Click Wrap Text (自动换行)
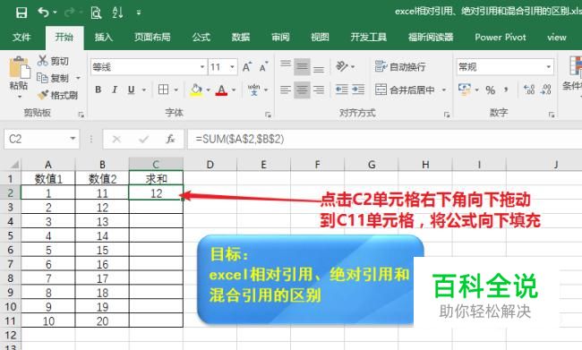This screenshot has height=350, width=582. pos(400,67)
